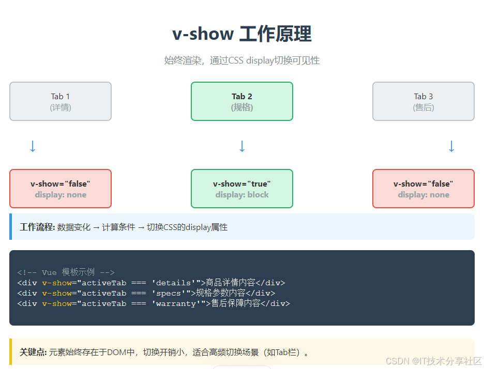Click the "工作流程:" label
This screenshot has height=369, width=484.
pos(37,227)
